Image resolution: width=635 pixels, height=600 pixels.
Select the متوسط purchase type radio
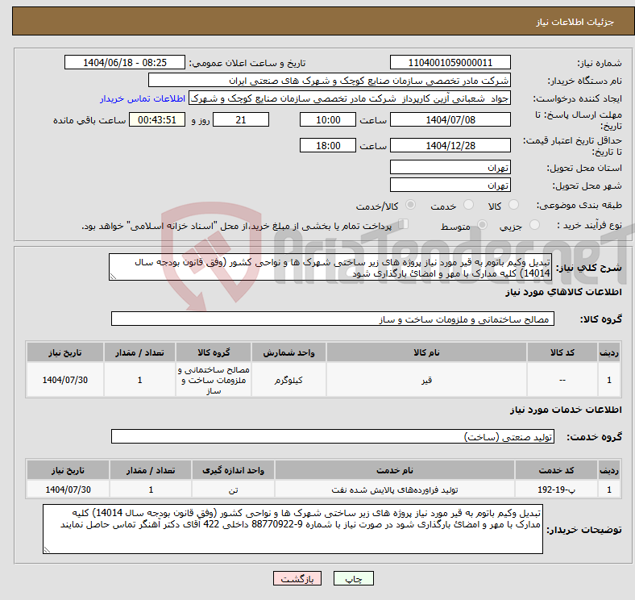point(482,224)
